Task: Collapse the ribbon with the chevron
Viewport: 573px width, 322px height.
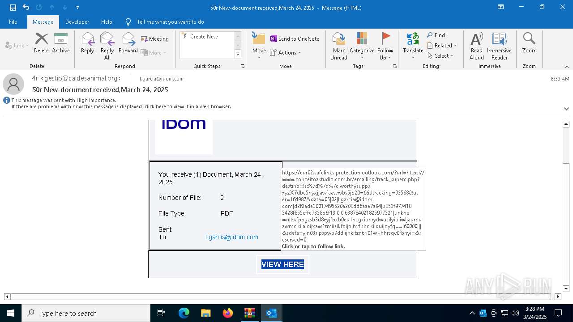Action: [566, 67]
